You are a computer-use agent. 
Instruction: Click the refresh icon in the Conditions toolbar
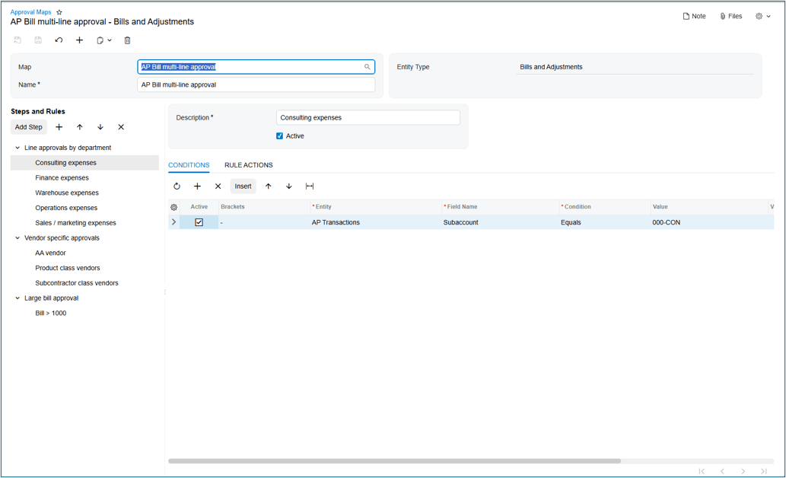pyautogui.click(x=177, y=186)
